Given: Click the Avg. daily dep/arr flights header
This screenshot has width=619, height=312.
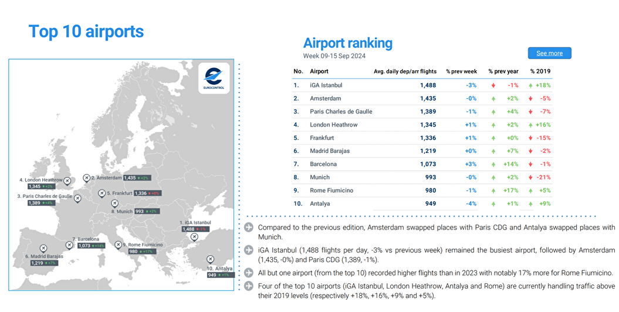Looking at the screenshot, I should pos(405,71).
